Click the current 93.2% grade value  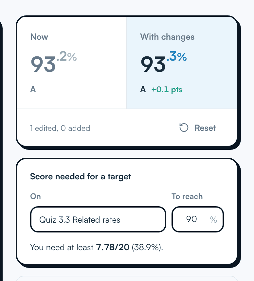(53, 62)
